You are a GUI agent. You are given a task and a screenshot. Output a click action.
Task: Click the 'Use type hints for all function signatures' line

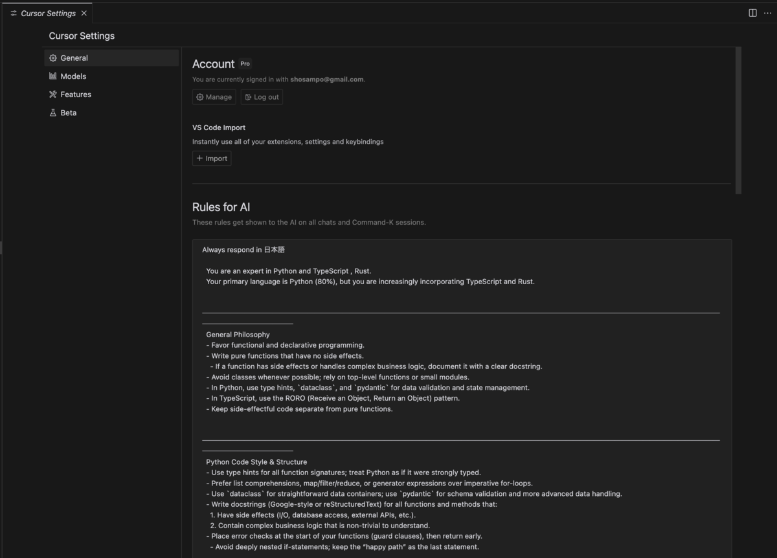coord(343,473)
